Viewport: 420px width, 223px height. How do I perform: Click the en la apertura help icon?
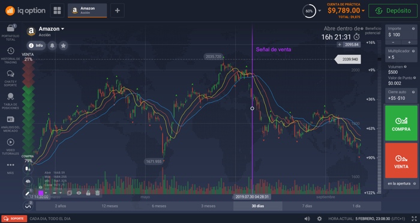(415, 183)
